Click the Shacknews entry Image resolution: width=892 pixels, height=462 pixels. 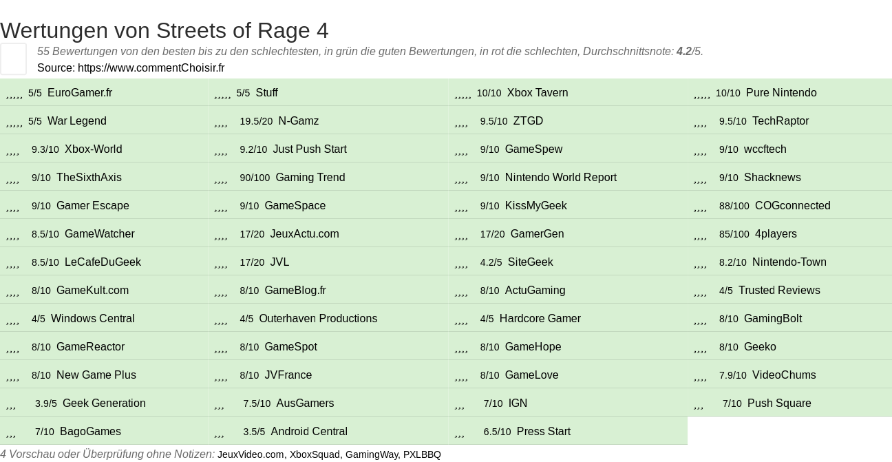pos(772,177)
